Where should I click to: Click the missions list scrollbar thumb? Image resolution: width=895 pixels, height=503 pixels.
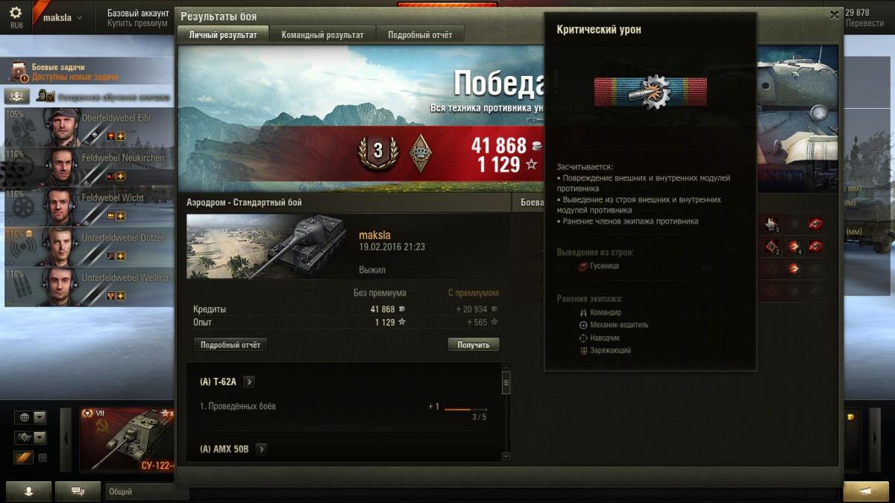pyautogui.click(x=506, y=384)
